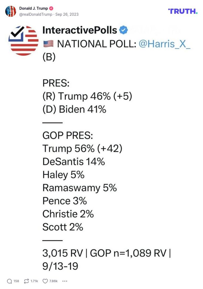Click Donald J. Trump's profile avatar
Viewport: 203px width, 289px height.
point(11,11)
